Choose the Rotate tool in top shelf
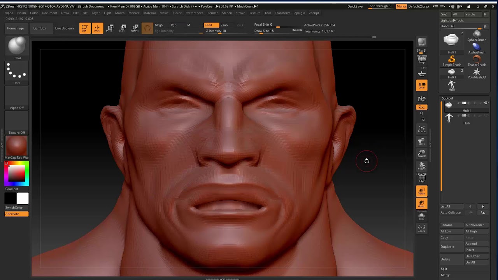This screenshot has height=280, width=498. [x=135, y=28]
